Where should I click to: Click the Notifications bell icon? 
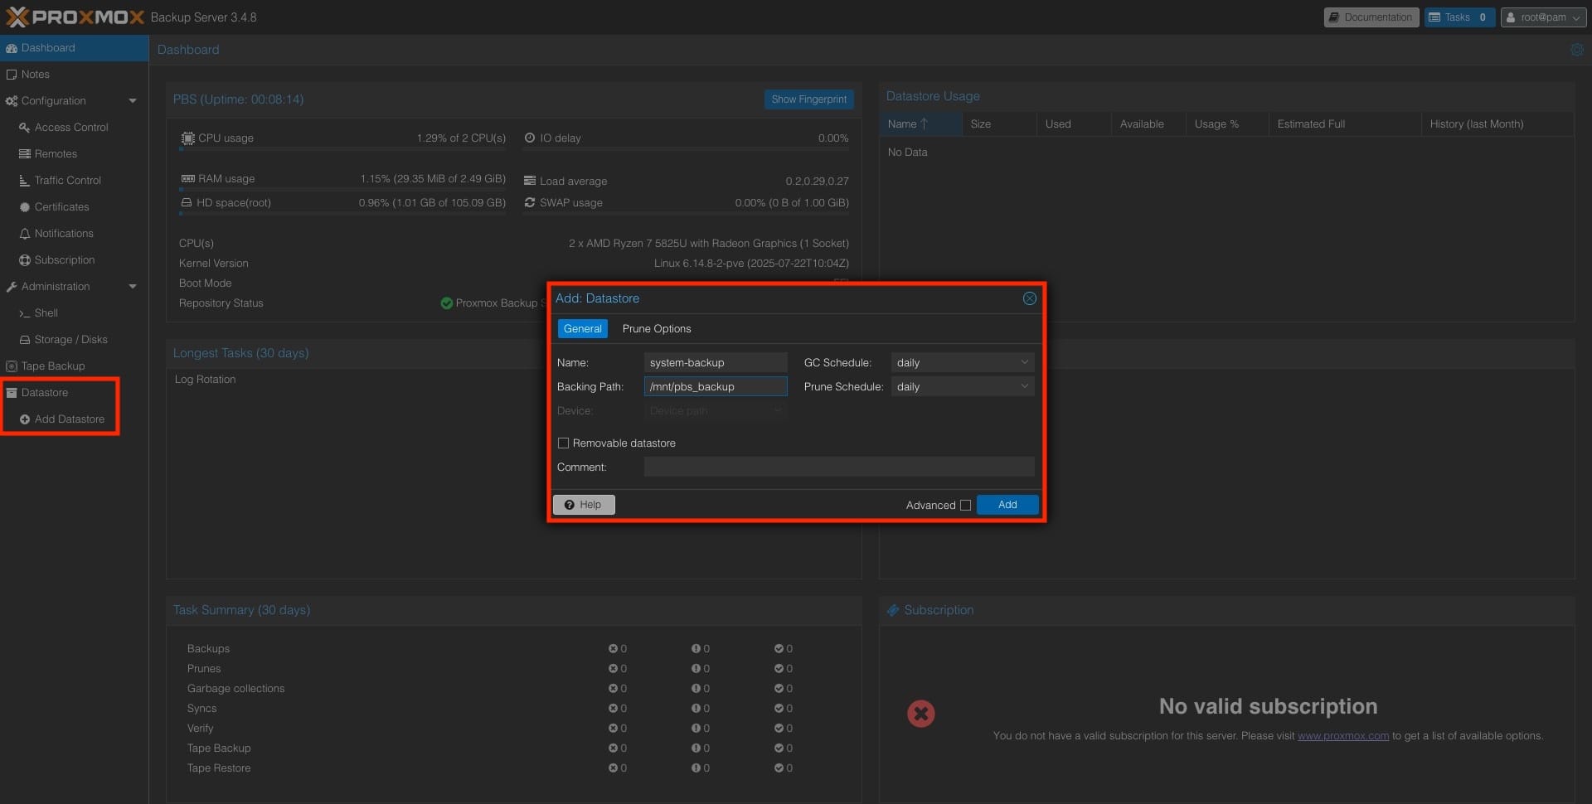pos(25,234)
